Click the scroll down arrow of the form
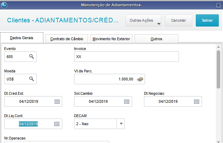 pyautogui.click(x=218, y=142)
